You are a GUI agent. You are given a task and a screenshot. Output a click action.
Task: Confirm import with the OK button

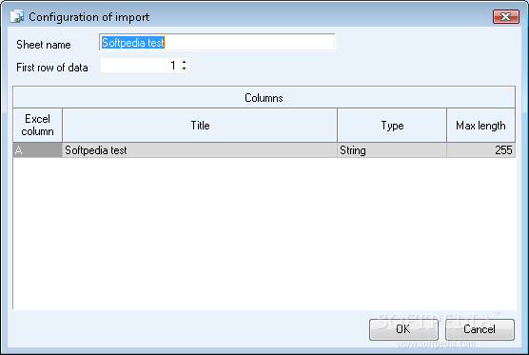point(403,329)
